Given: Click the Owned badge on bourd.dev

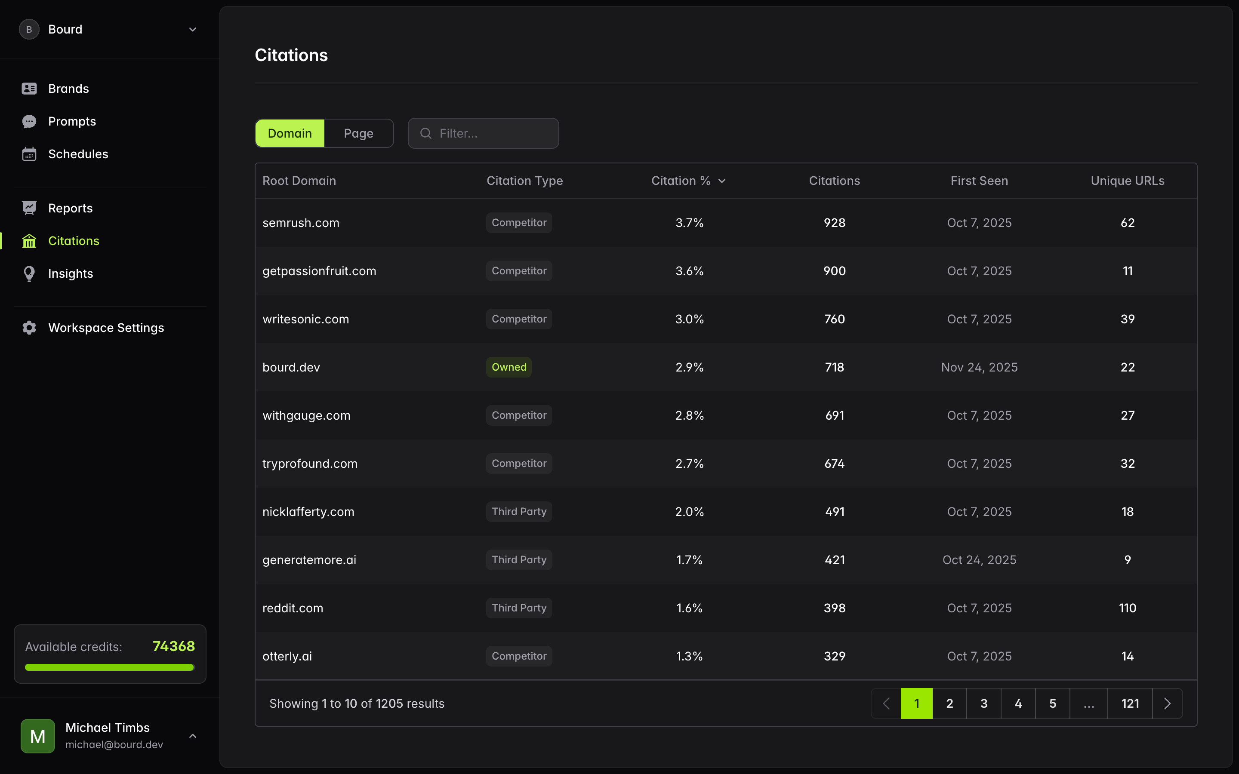Looking at the screenshot, I should coord(509,366).
